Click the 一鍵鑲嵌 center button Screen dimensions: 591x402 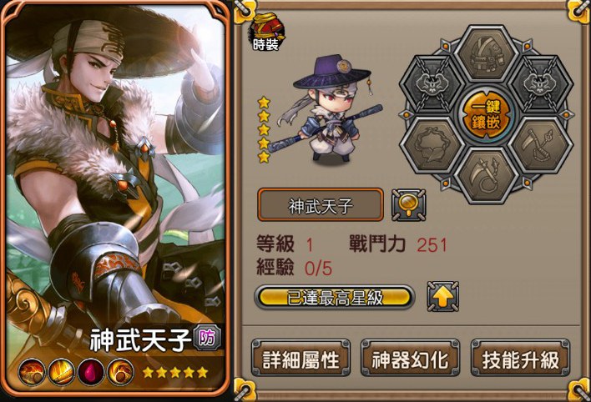pyautogui.click(x=486, y=114)
